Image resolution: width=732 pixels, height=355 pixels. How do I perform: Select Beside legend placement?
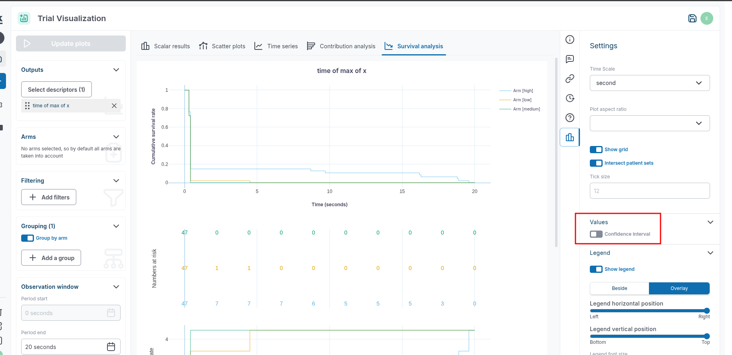coord(619,288)
